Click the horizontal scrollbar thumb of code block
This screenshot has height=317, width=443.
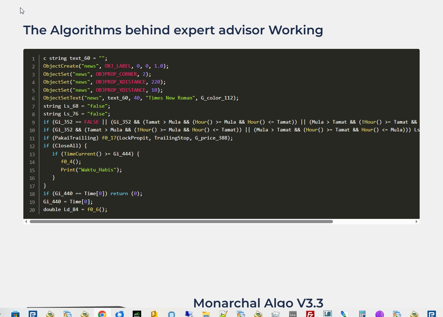(181, 221)
